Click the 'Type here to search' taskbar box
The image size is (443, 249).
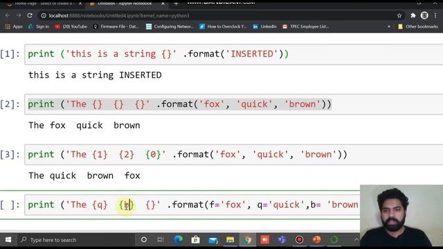[75, 240]
